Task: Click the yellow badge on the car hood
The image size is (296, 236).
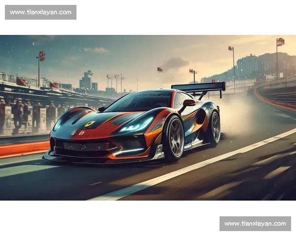Action: click(89, 124)
